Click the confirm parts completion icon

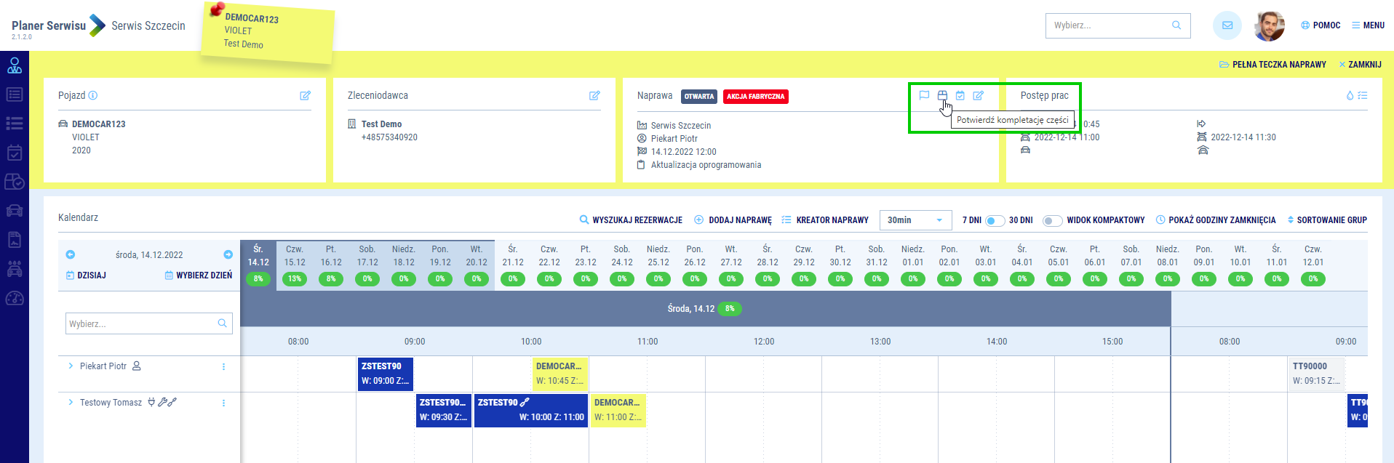click(942, 95)
